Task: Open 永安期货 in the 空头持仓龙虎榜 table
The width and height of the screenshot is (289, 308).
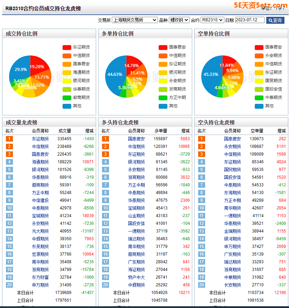Action: 232,146
